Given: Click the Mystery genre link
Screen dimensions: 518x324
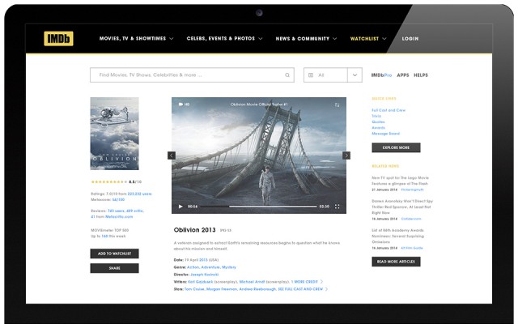Looking at the screenshot, I should tap(229, 267).
